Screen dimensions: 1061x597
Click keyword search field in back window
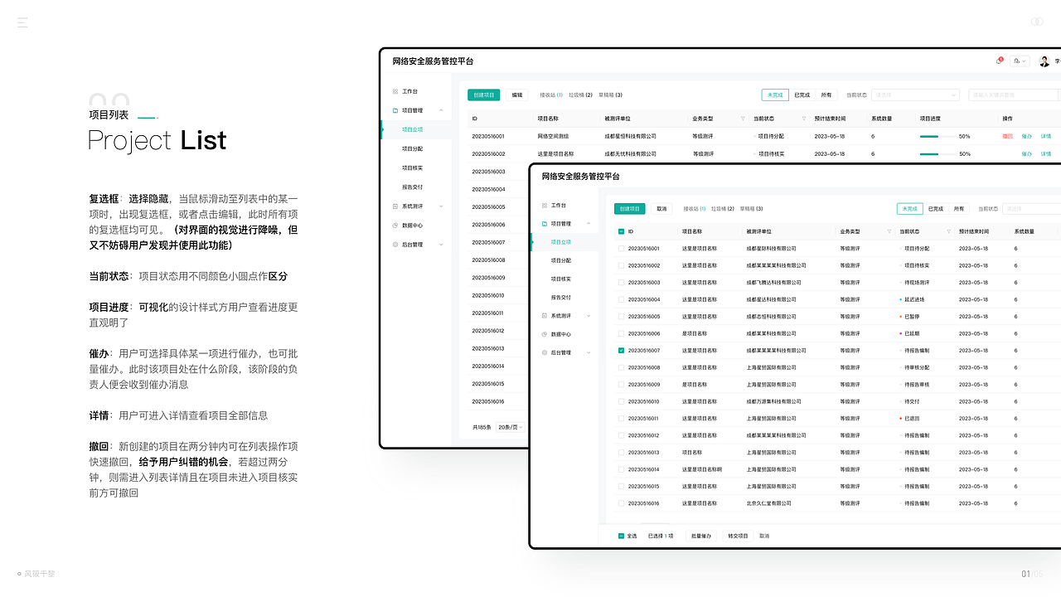click(x=1015, y=95)
